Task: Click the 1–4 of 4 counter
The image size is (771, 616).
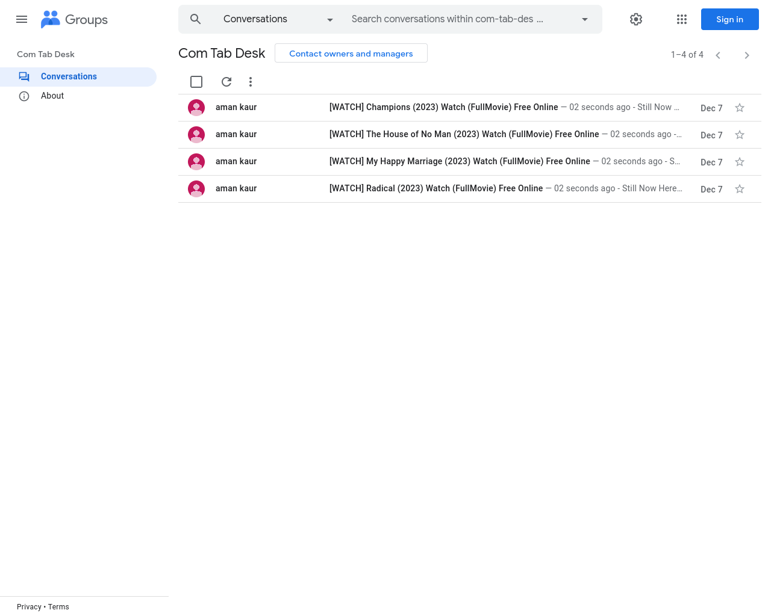Action: pyautogui.click(x=687, y=55)
